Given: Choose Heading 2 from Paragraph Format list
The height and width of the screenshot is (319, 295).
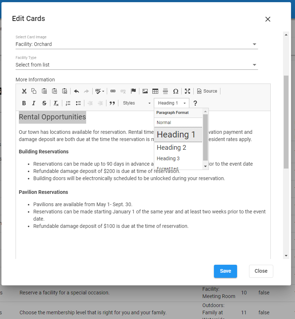Looking at the screenshot, I should [x=172, y=148].
